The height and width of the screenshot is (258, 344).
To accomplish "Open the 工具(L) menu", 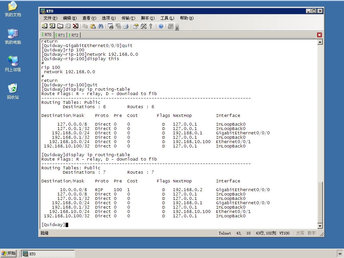I will tap(167, 18).
